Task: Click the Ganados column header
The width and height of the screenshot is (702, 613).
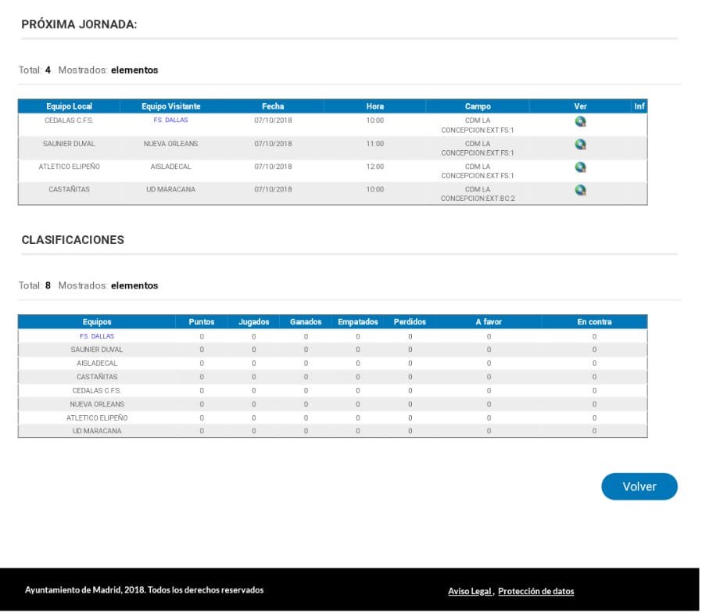Action: pyautogui.click(x=306, y=322)
